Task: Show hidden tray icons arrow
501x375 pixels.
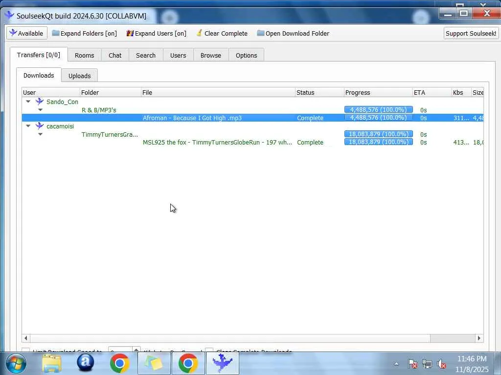Action: 396,364
